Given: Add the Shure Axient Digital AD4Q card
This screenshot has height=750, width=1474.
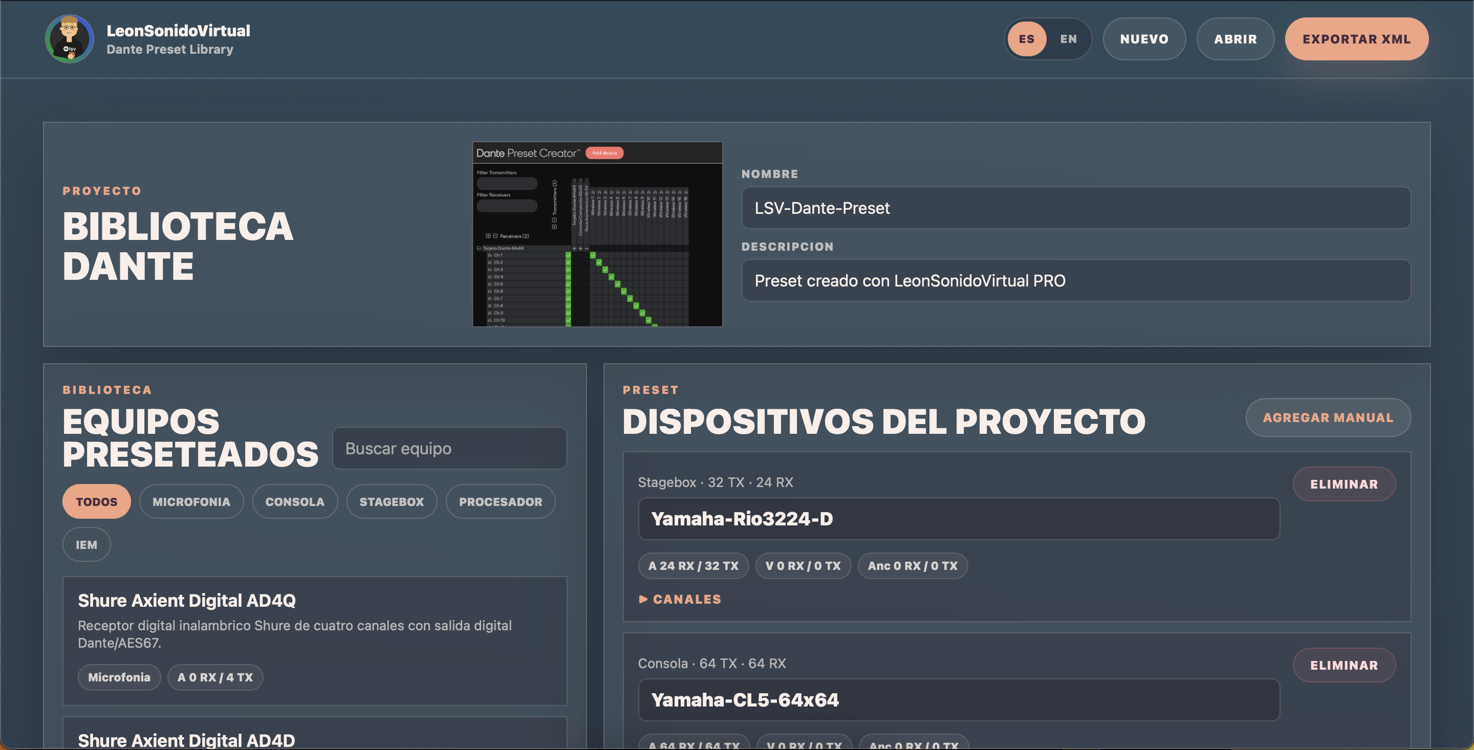Looking at the screenshot, I should pyautogui.click(x=315, y=641).
